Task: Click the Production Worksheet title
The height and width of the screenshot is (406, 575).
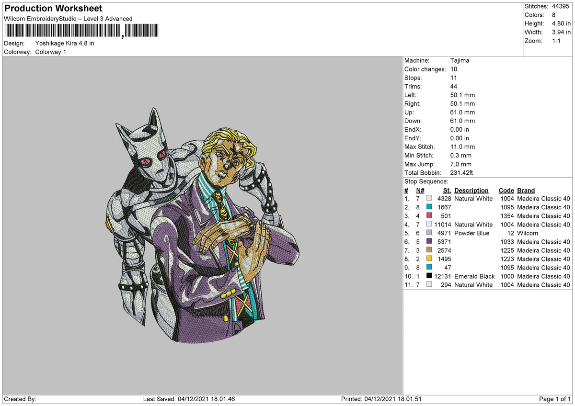Action: pyautogui.click(x=53, y=9)
